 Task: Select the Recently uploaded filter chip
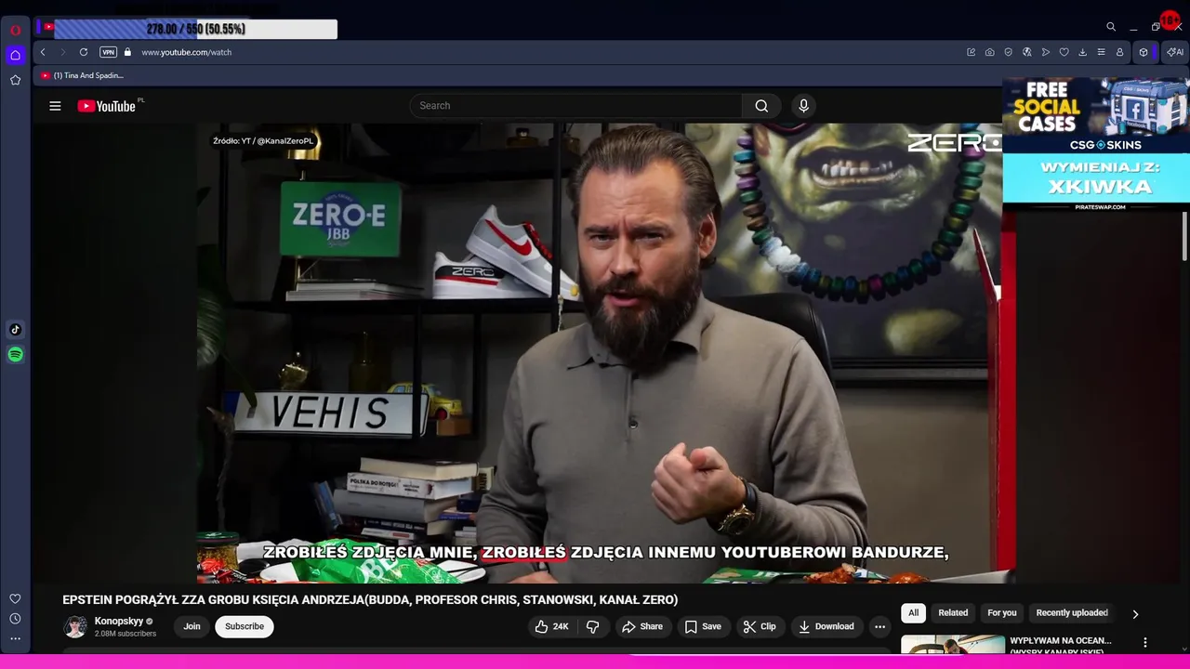pyautogui.click(x=1072, y=613)
